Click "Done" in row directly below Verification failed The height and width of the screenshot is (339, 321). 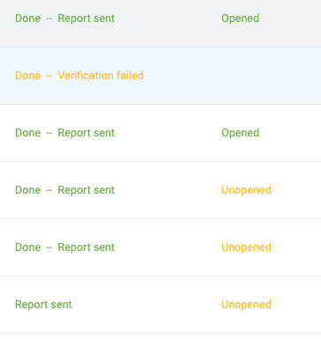point(28,133)
